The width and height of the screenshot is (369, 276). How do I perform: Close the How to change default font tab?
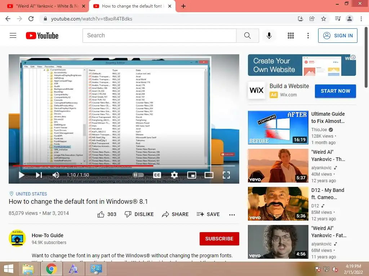tap(170, 6)
